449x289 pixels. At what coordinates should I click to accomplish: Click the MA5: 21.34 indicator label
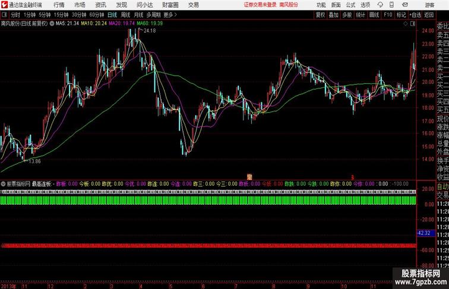[x=67, y=24]
